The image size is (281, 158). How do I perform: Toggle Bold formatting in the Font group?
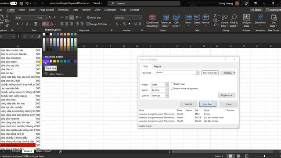18,24
